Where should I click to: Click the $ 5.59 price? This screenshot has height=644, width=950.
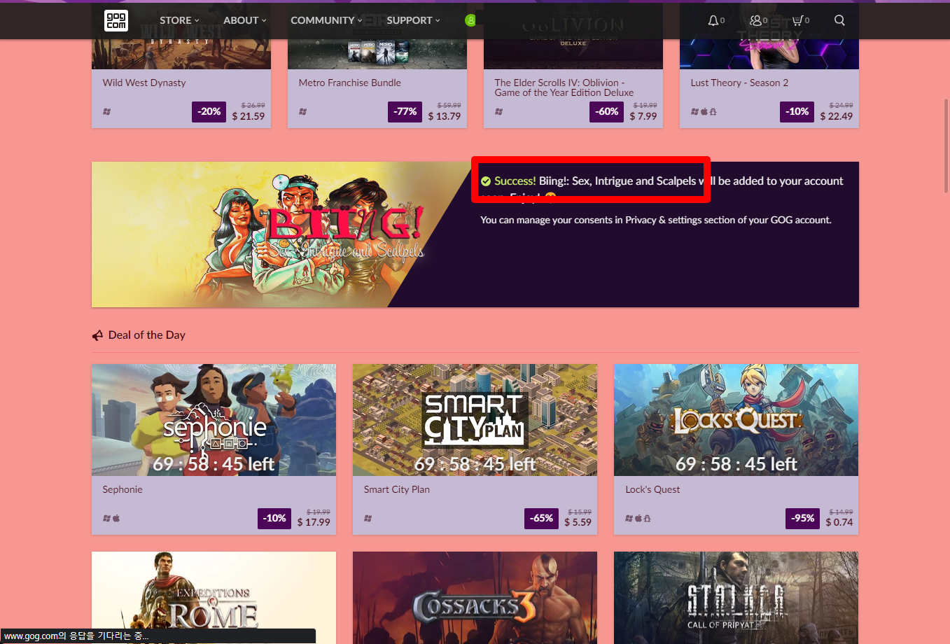[578, 522]
